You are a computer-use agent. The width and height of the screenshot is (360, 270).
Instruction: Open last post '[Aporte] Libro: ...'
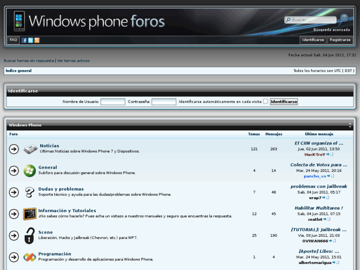319,251
